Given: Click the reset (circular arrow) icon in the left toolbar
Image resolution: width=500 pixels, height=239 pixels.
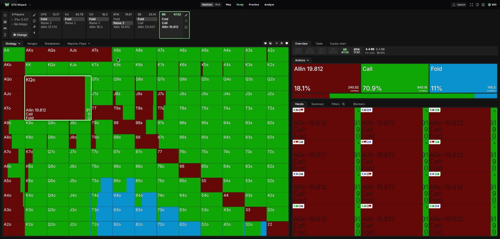Looking at the screenshot, I should (5, 15).
